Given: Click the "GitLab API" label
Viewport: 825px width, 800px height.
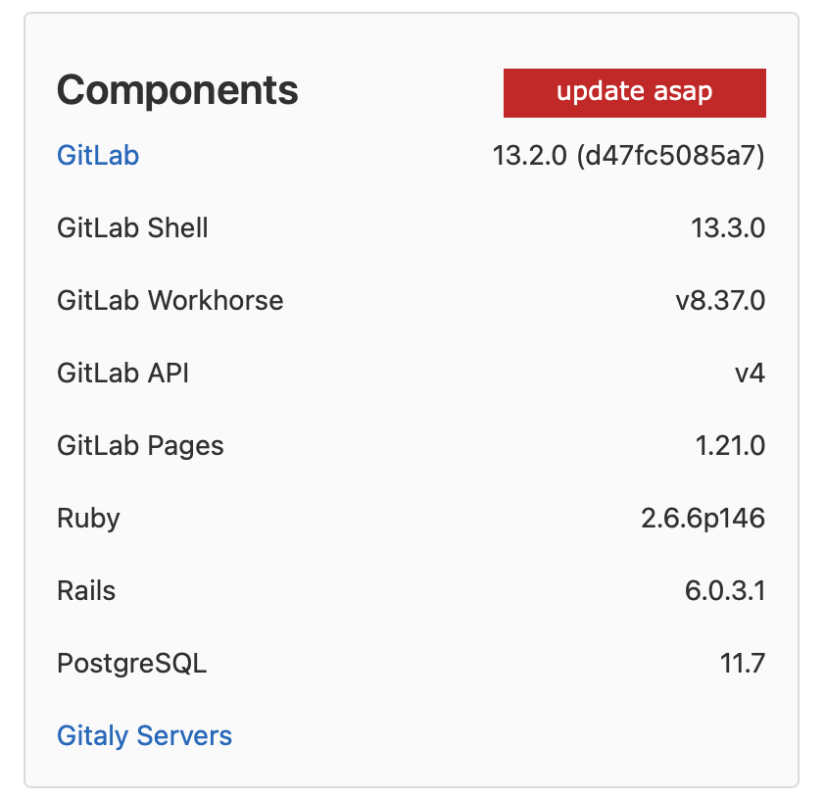Looking at the screenshot, I should [122, 374].
